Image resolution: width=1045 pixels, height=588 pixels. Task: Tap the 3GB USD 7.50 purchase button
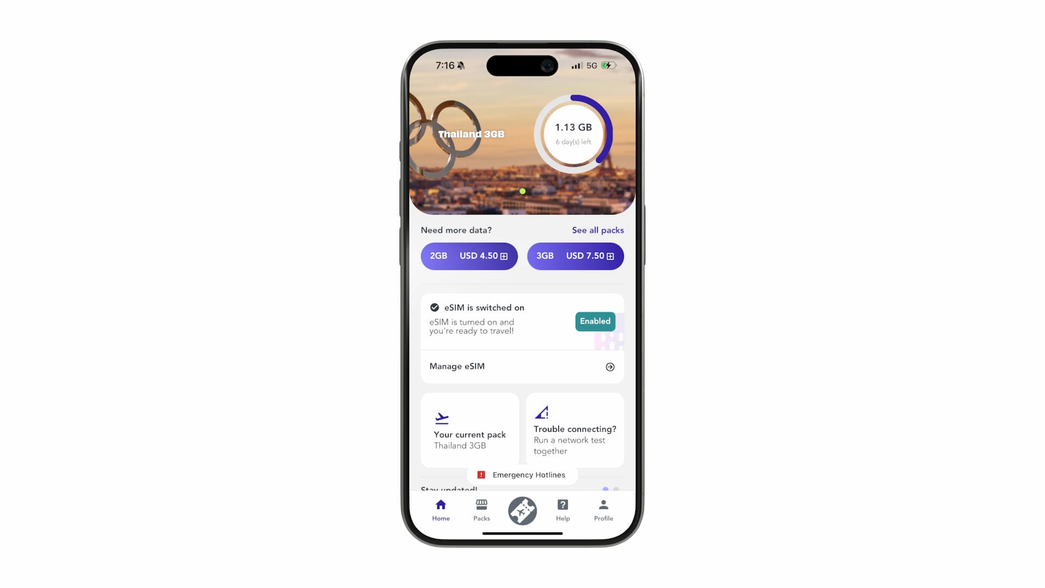click(x=575, y=255)
